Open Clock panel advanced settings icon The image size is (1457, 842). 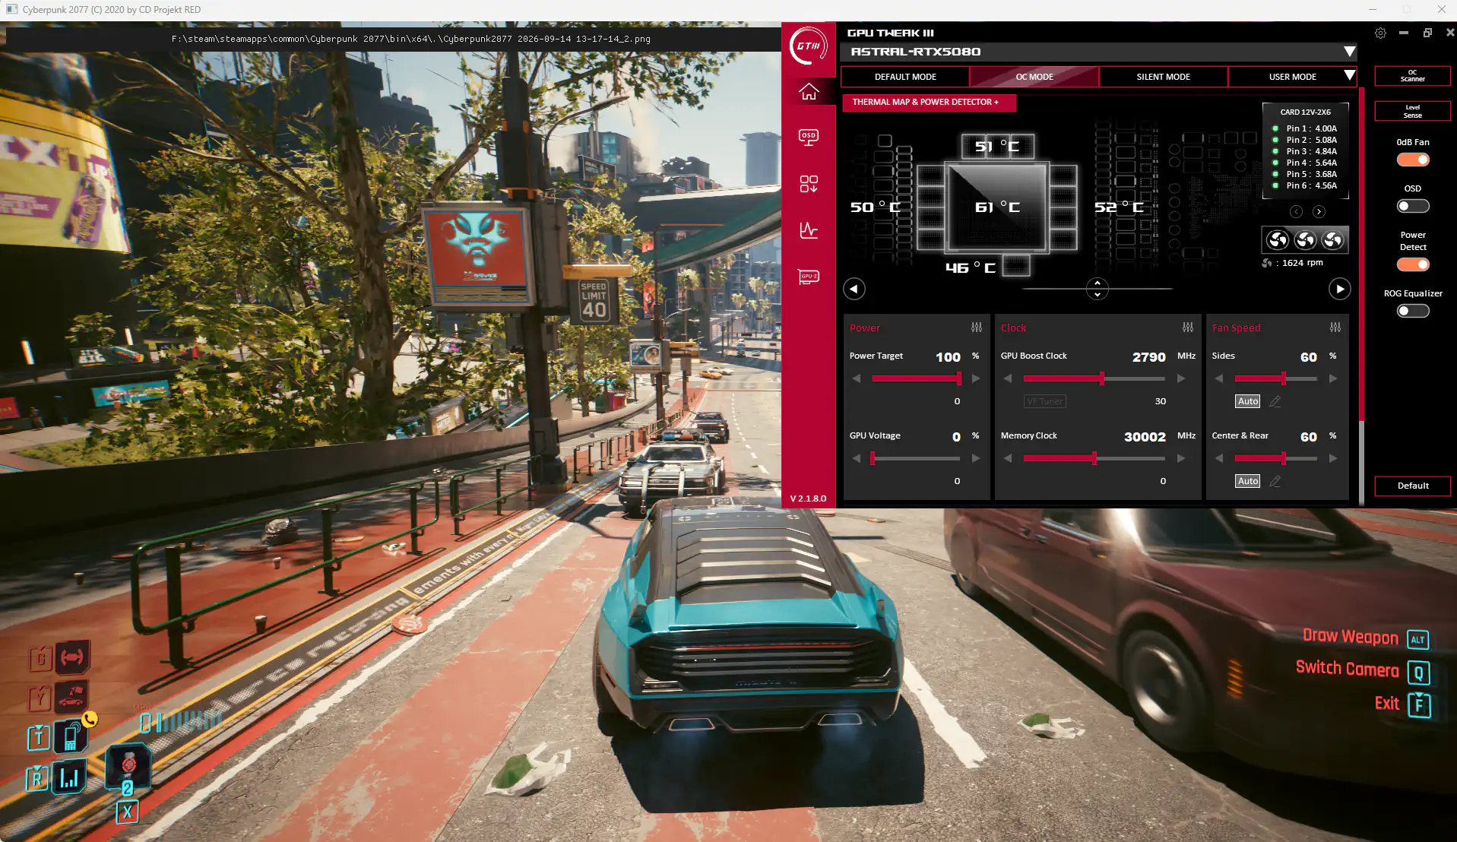coord(1188,328)
